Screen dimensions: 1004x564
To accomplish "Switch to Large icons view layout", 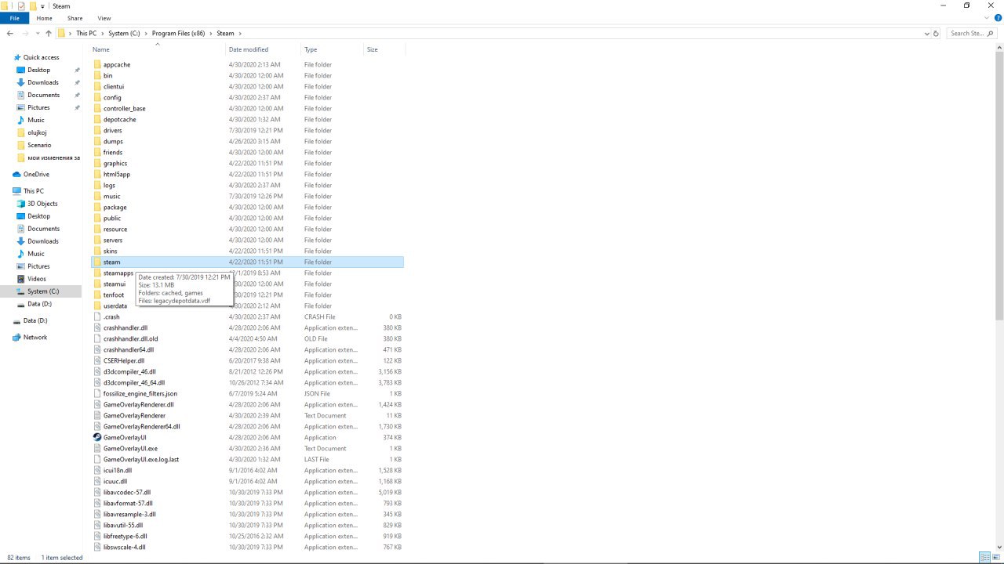I will [996, 558].
